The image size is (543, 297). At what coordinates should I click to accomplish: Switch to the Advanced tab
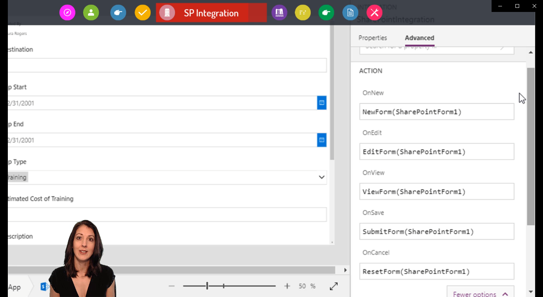(x=419, y=38)
